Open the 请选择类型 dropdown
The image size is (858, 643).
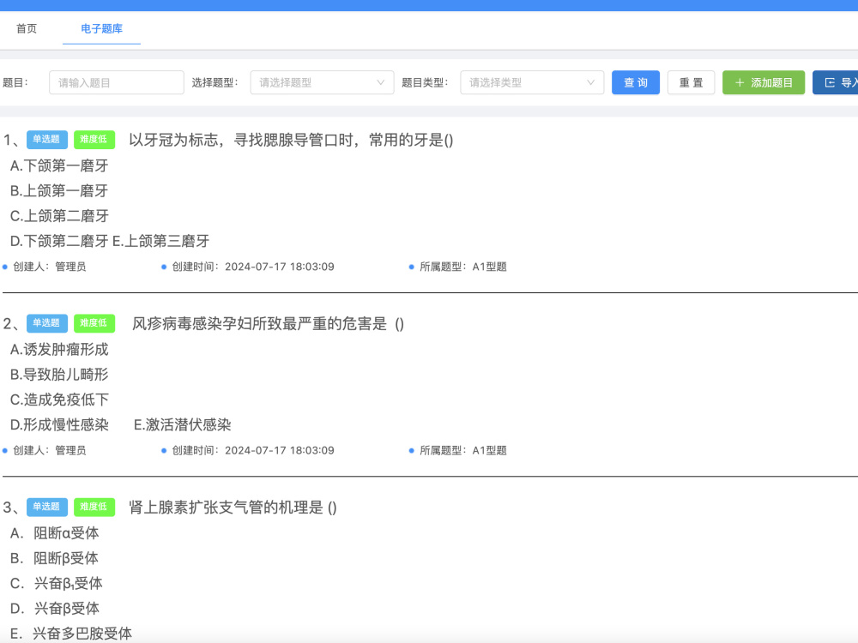coord(532,82)
